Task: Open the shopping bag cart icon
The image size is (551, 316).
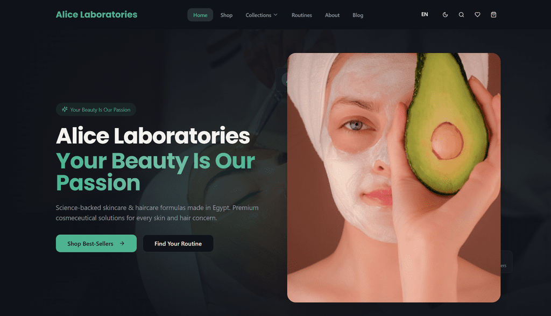Action: 493,15
